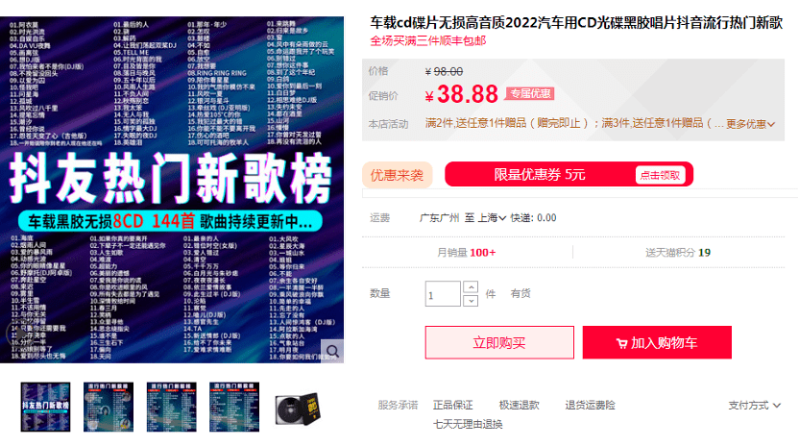Click the 专属优惠 price tag
Screen dimensions: 799x446
[530, 93]
